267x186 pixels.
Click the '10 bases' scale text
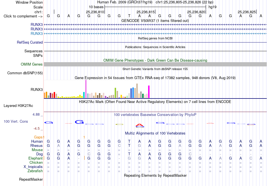(96, 7)
